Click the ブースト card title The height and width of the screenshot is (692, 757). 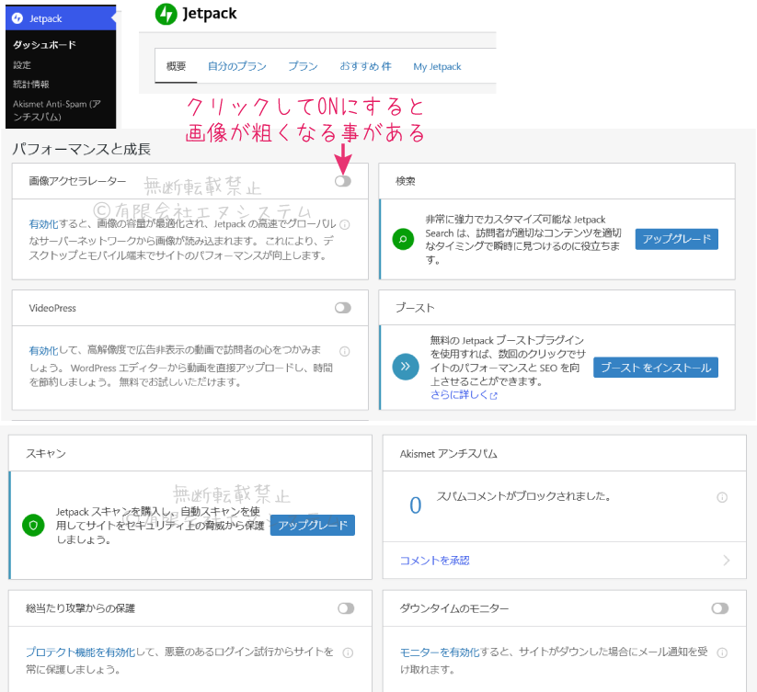415,308
